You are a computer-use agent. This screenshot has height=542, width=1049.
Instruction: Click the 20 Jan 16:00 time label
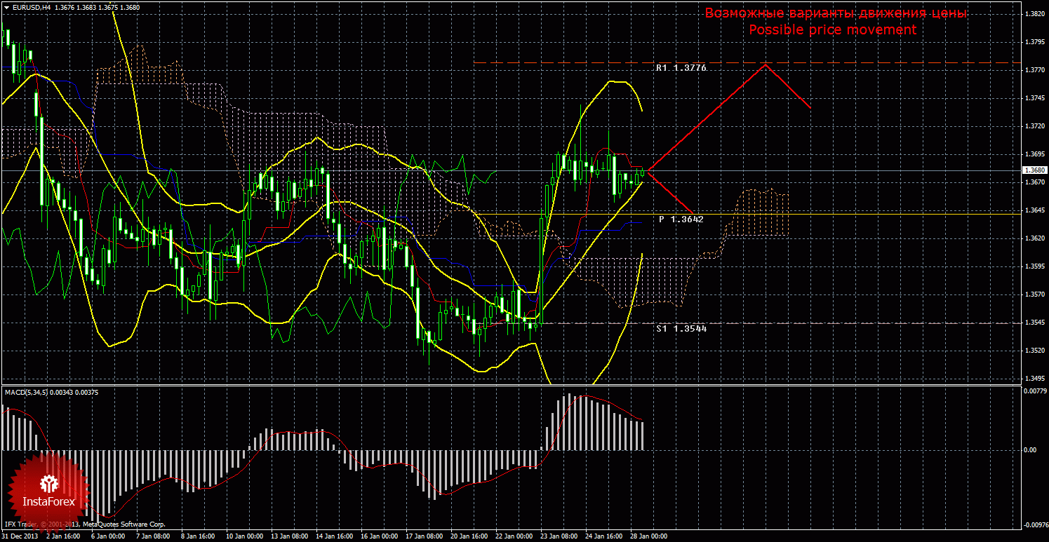pos(469,536)
